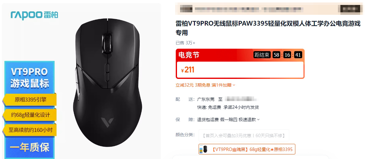
Task: Click the ¥211 price box
Action: point(240,70)
